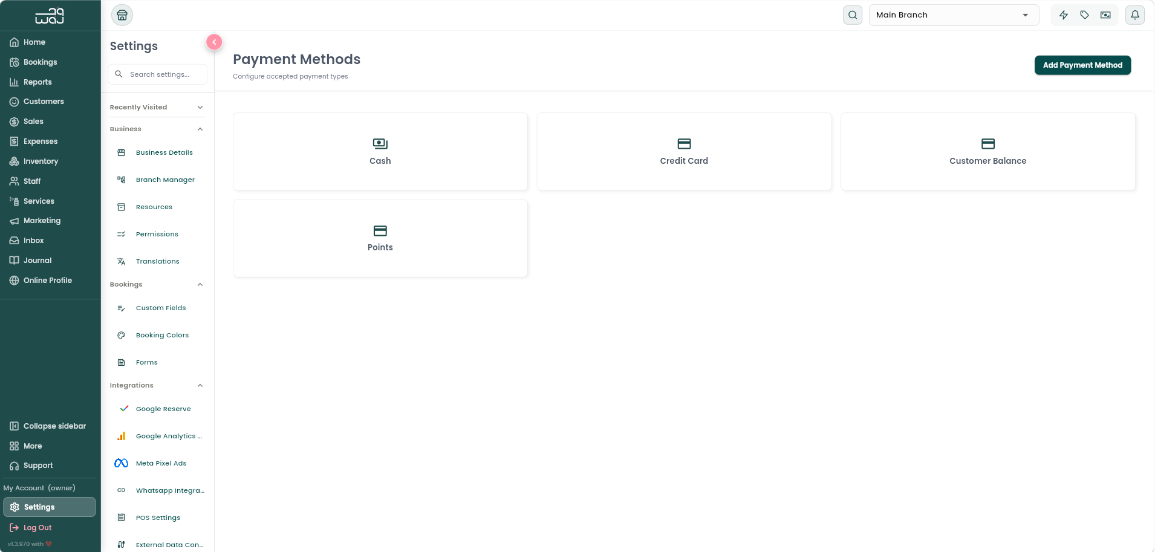Click the POS Settings icon

122,518
